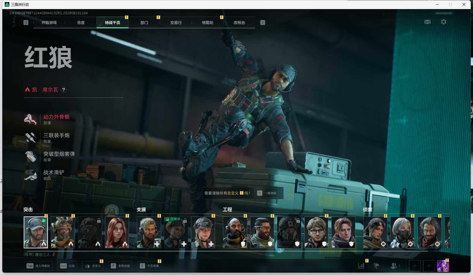Select the 战术滑铲 passive skill icon

30,175
